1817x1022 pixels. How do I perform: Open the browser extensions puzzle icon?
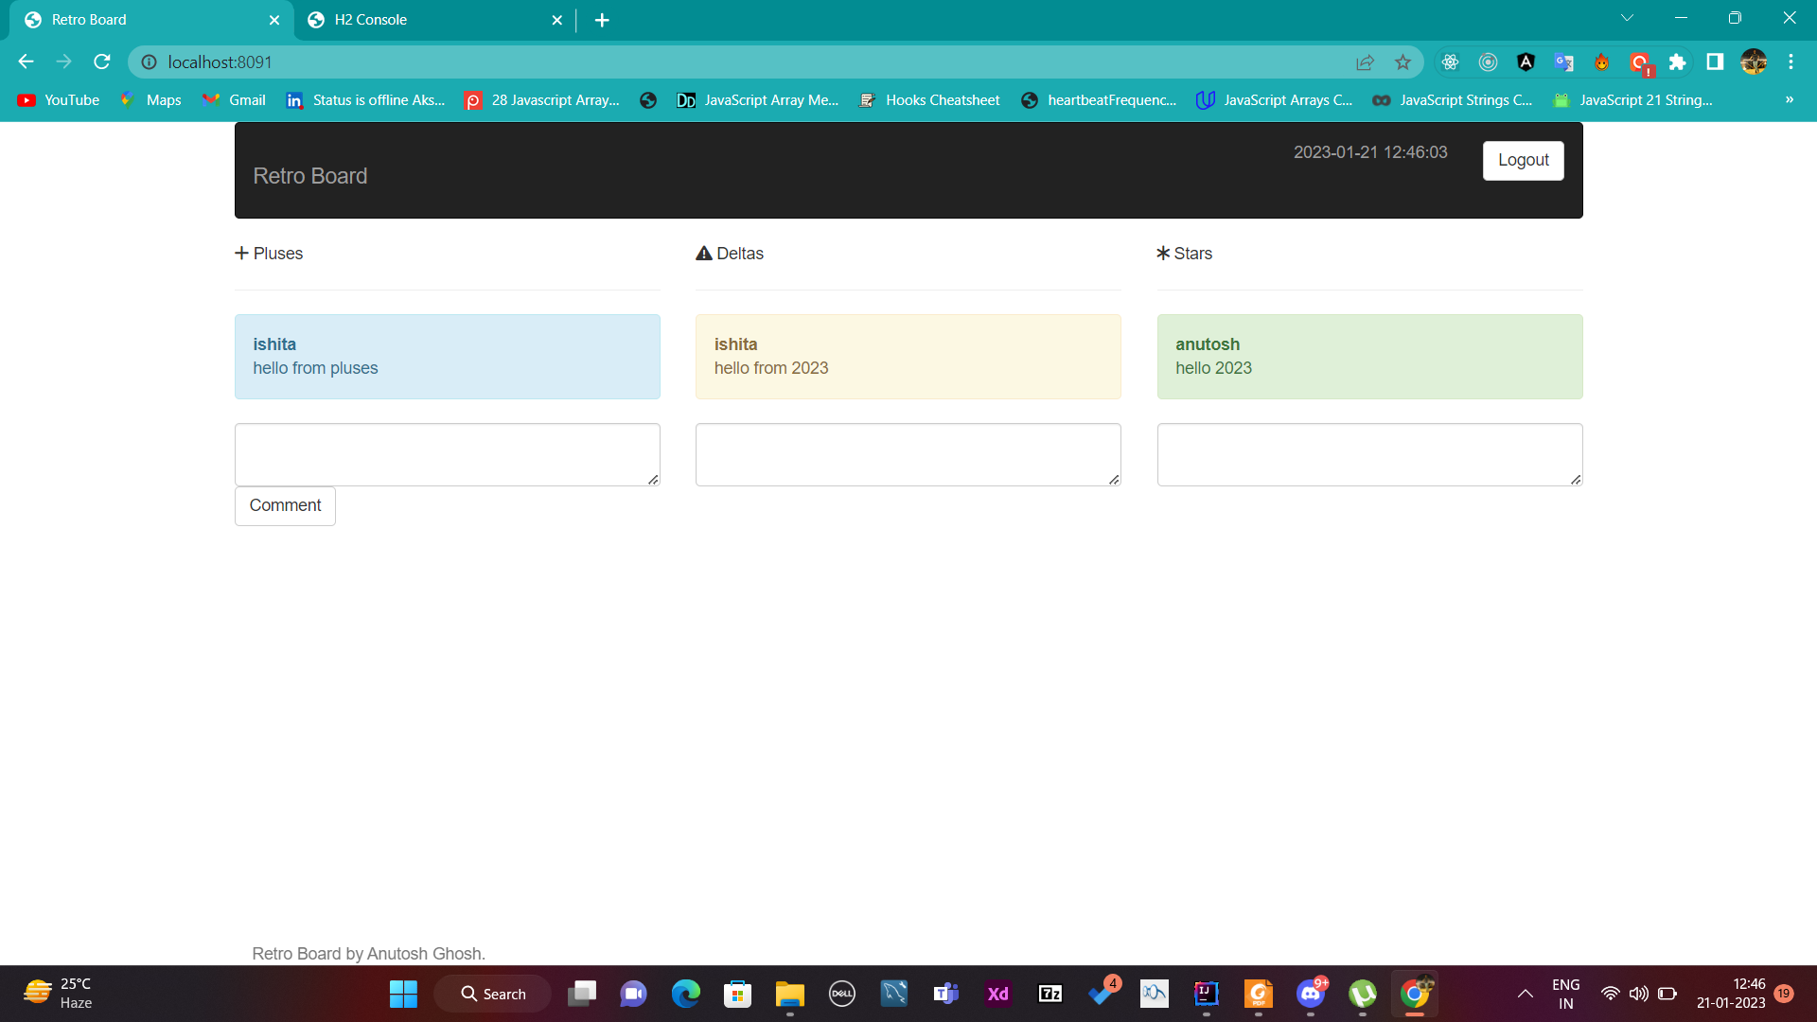click(1677, 62)
